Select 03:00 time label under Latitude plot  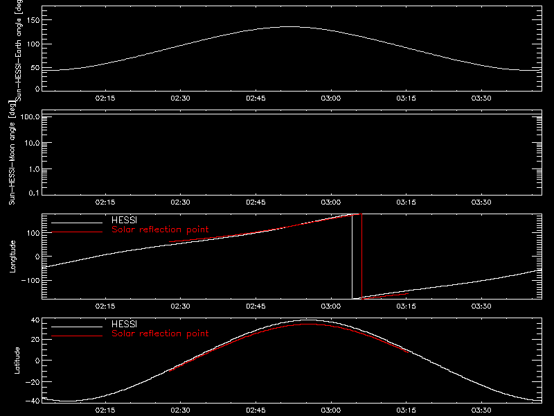tap(331, 410)
